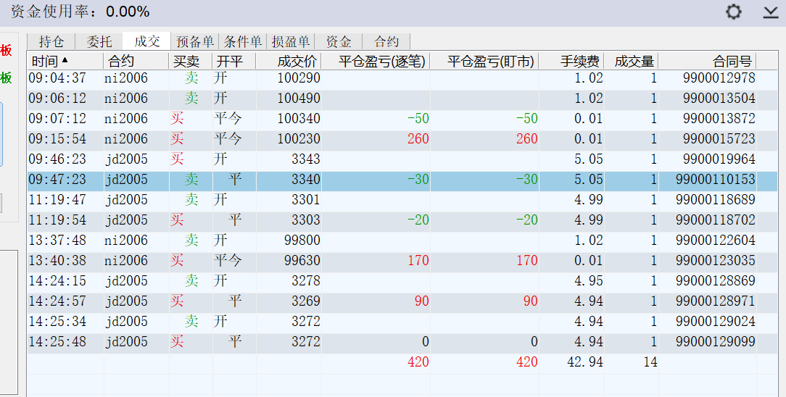Screen dimensions: 786x397
Task: Click the 170 profit in 盯市 column
Action: click(527, 260)
